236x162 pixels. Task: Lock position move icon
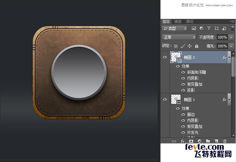point(189,46)
